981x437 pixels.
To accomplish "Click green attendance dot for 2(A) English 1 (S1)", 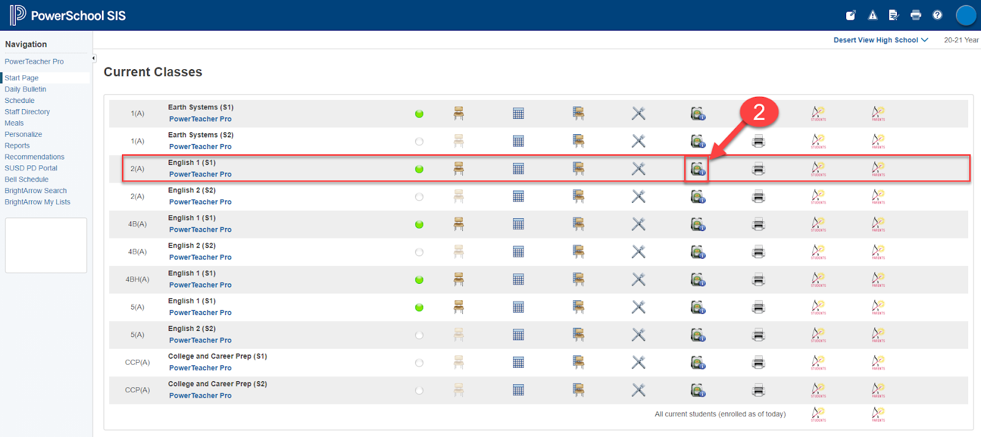I will tap(419, 169).
